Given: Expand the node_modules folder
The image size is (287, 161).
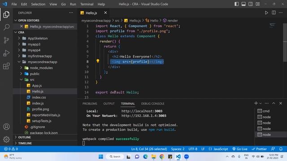Looking at the screenshot, I should tap(21, 68).
